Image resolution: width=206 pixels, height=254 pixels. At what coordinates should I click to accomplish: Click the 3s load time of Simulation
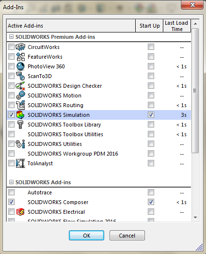point(184,115)
